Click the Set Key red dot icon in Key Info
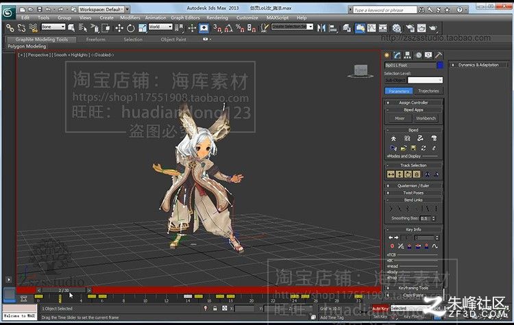The height and width of the screenshot is (325, 514). click(x=392, y=246)
